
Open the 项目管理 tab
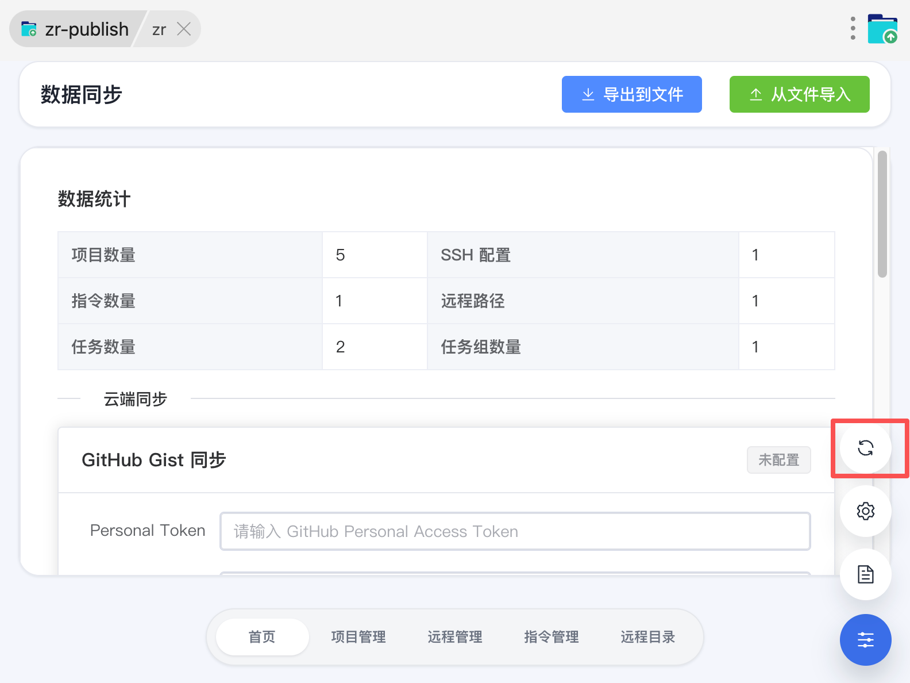(x=358, y=637)
